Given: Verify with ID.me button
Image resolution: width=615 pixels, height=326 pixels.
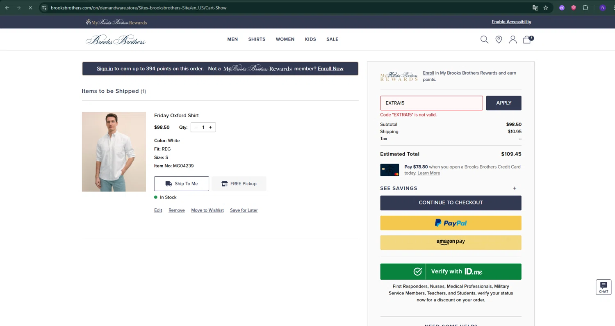Looking at the screenshot, I should click(451, 271).
